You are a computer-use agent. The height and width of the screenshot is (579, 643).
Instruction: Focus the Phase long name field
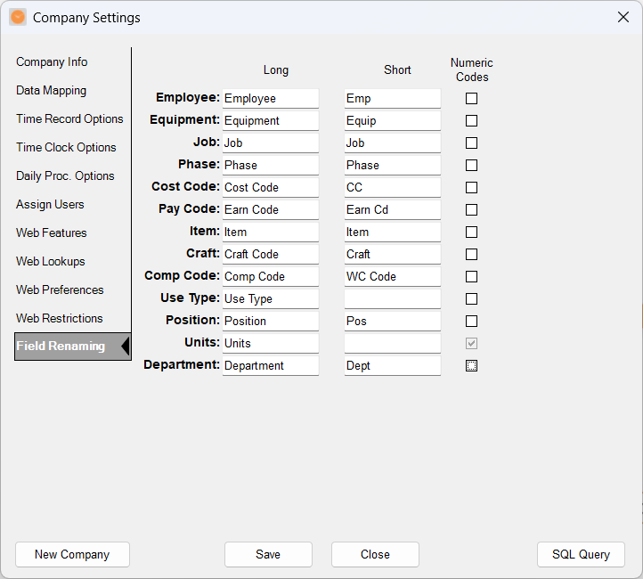271,166
